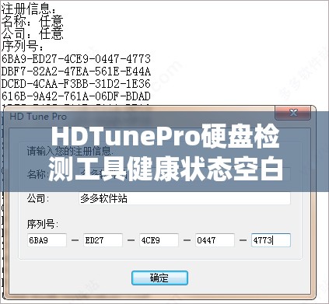The image size is (329, 304).
Task: Select the first serial box 6BA9
Action: (47, 240)
